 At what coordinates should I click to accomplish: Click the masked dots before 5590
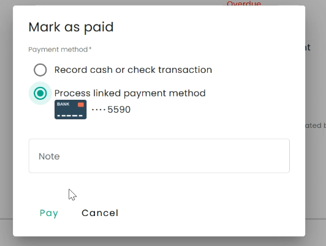(99, 110)
